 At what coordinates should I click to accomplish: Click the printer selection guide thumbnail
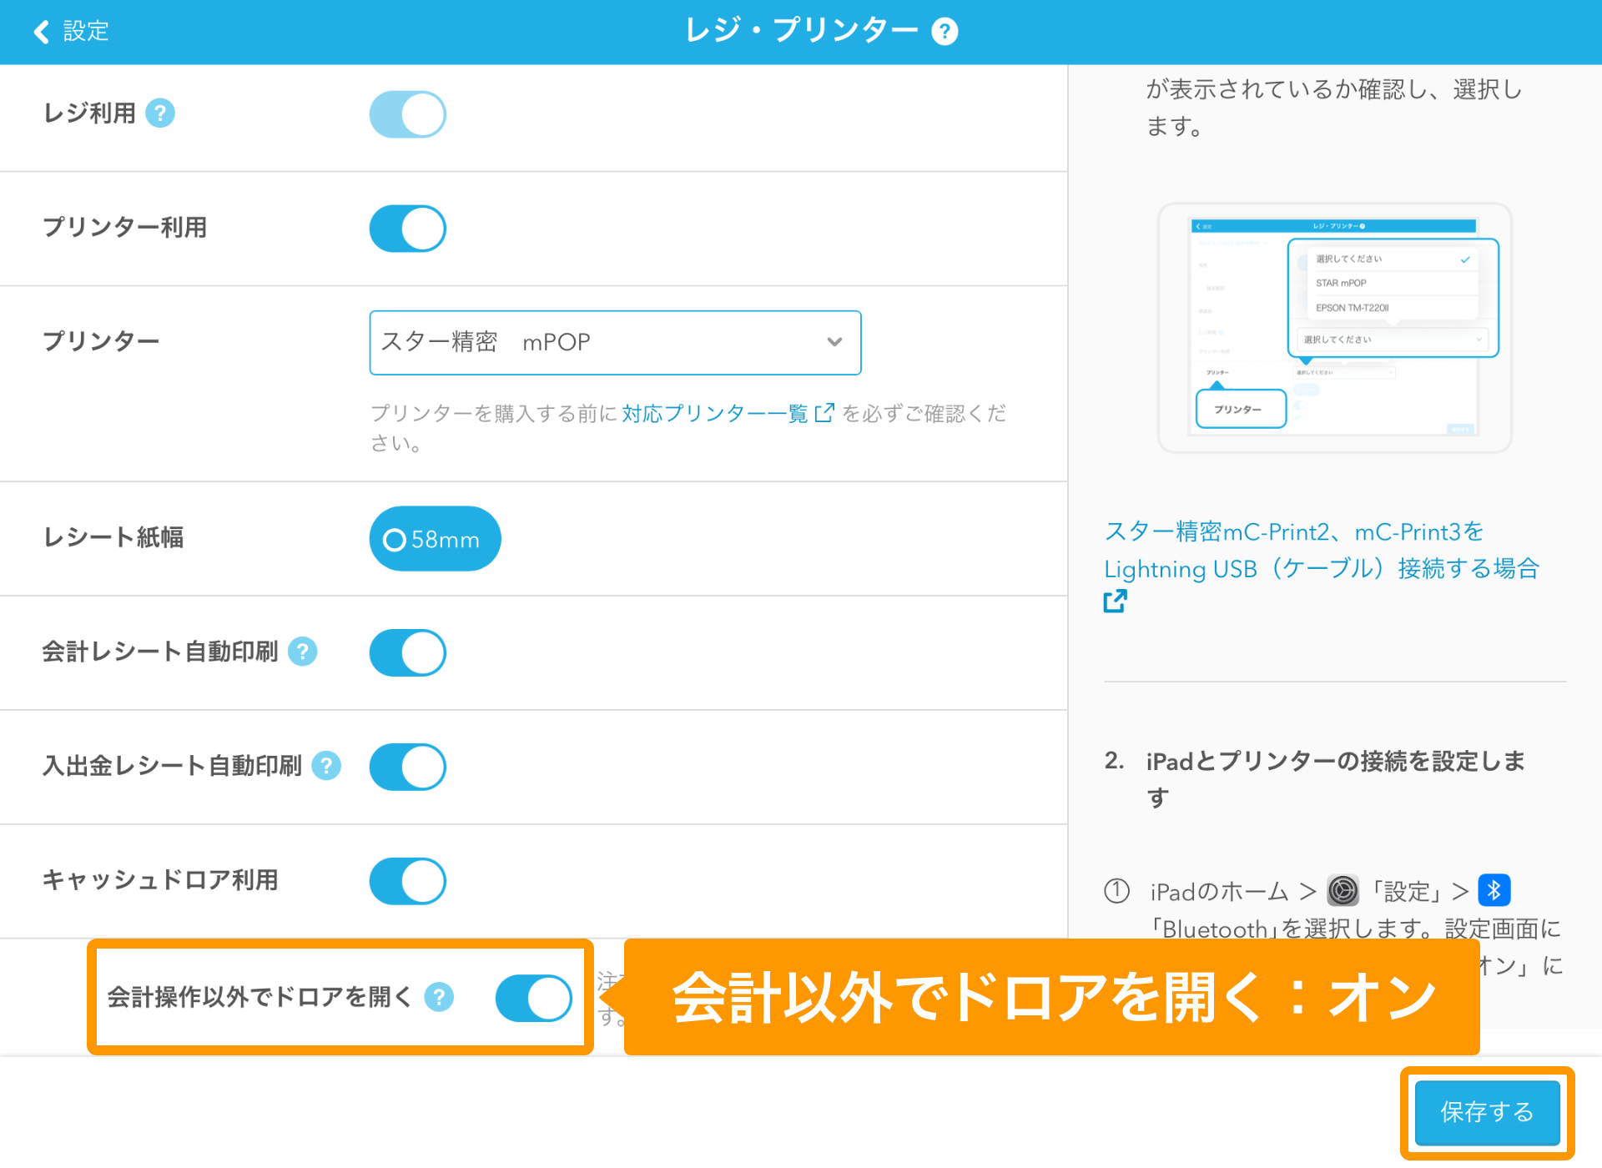point(1334,328)
